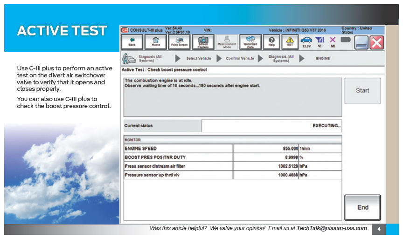Select the BOOST PRES POSITNR DUTY row

coord(178,157)
